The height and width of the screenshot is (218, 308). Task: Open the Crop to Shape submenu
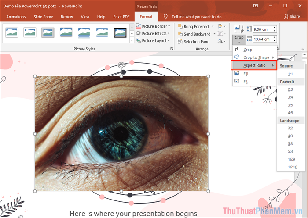pyautogui.click(x=255, y=57)
